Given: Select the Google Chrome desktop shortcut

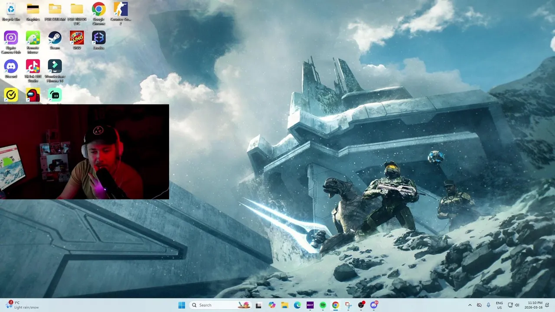Looking at the screenshot, I should (98, 14).
